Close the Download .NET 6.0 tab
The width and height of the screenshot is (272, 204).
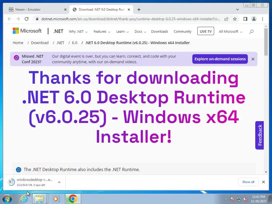(129, 10)
